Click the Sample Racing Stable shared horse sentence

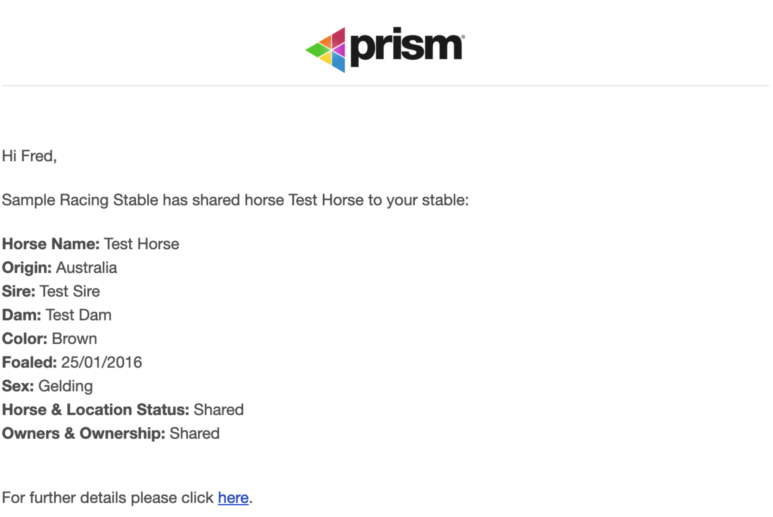pos(235,200)
